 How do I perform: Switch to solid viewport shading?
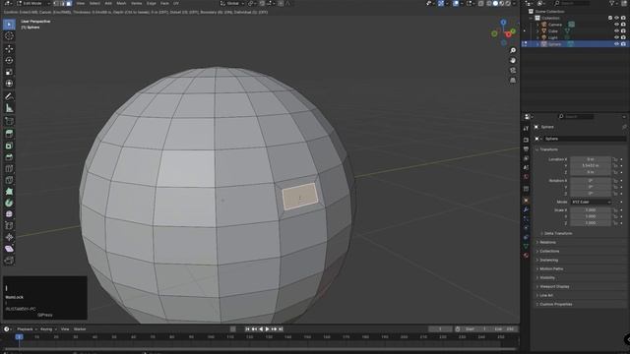point(495,3)
